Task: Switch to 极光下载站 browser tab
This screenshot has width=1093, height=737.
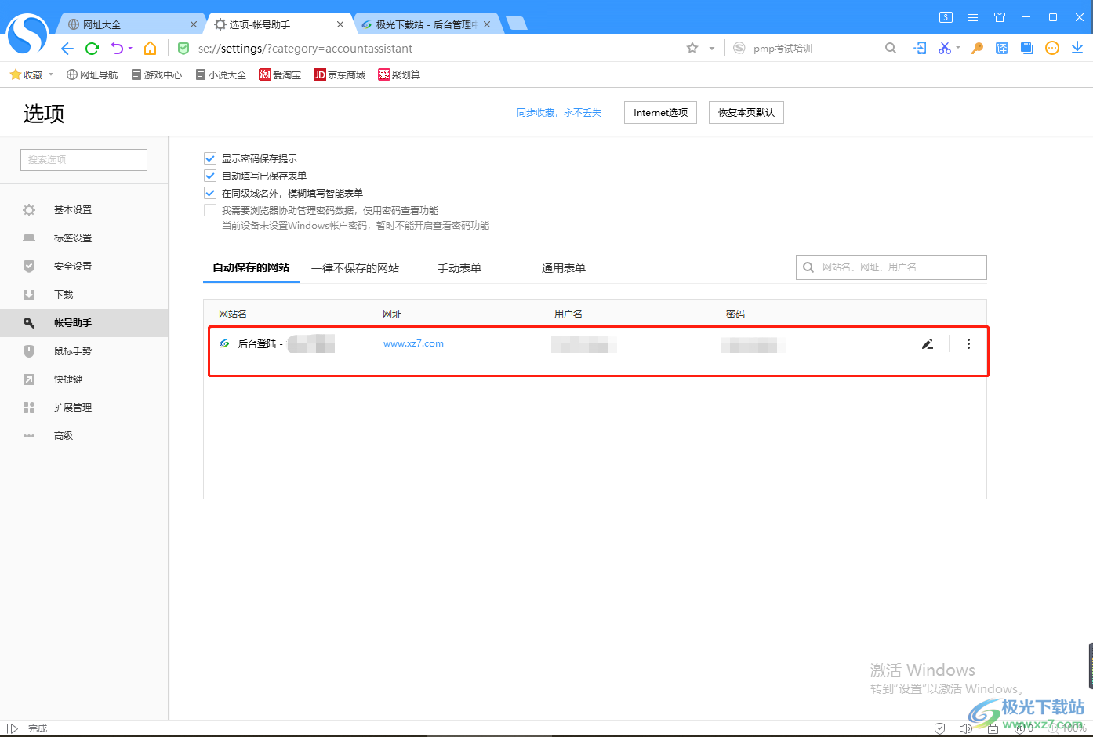Action: pos(426,24)
